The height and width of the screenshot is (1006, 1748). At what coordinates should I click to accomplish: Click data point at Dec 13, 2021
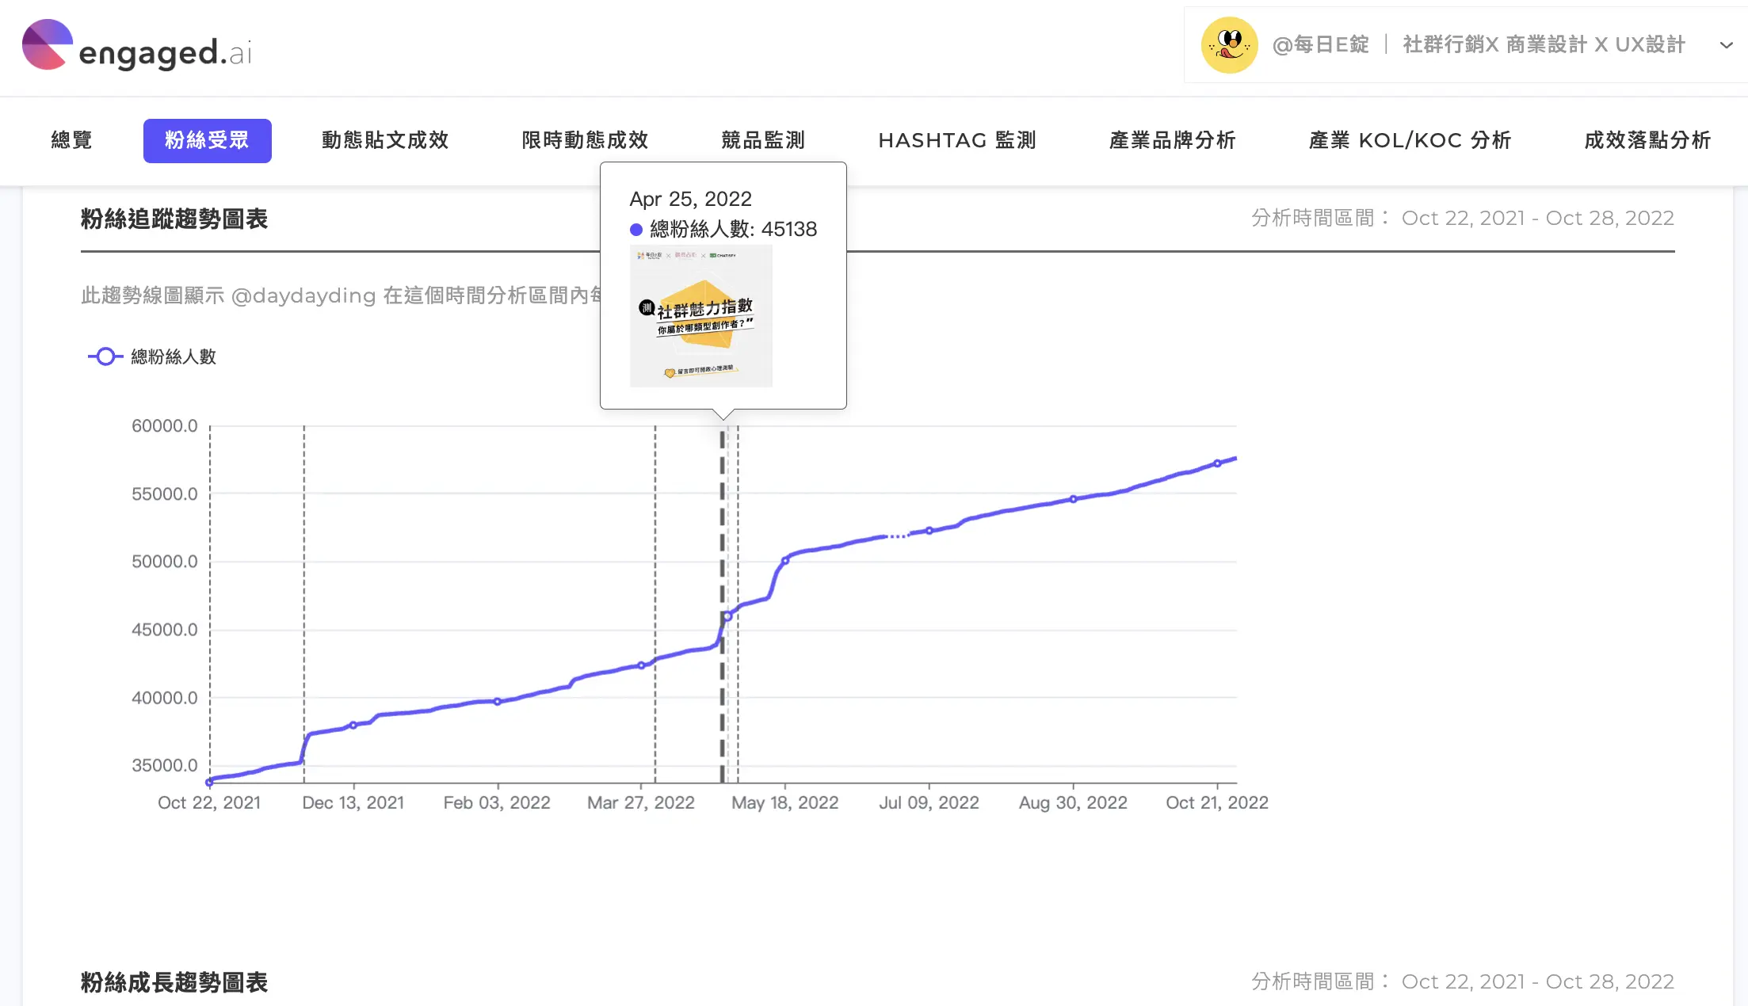point(353,725)
